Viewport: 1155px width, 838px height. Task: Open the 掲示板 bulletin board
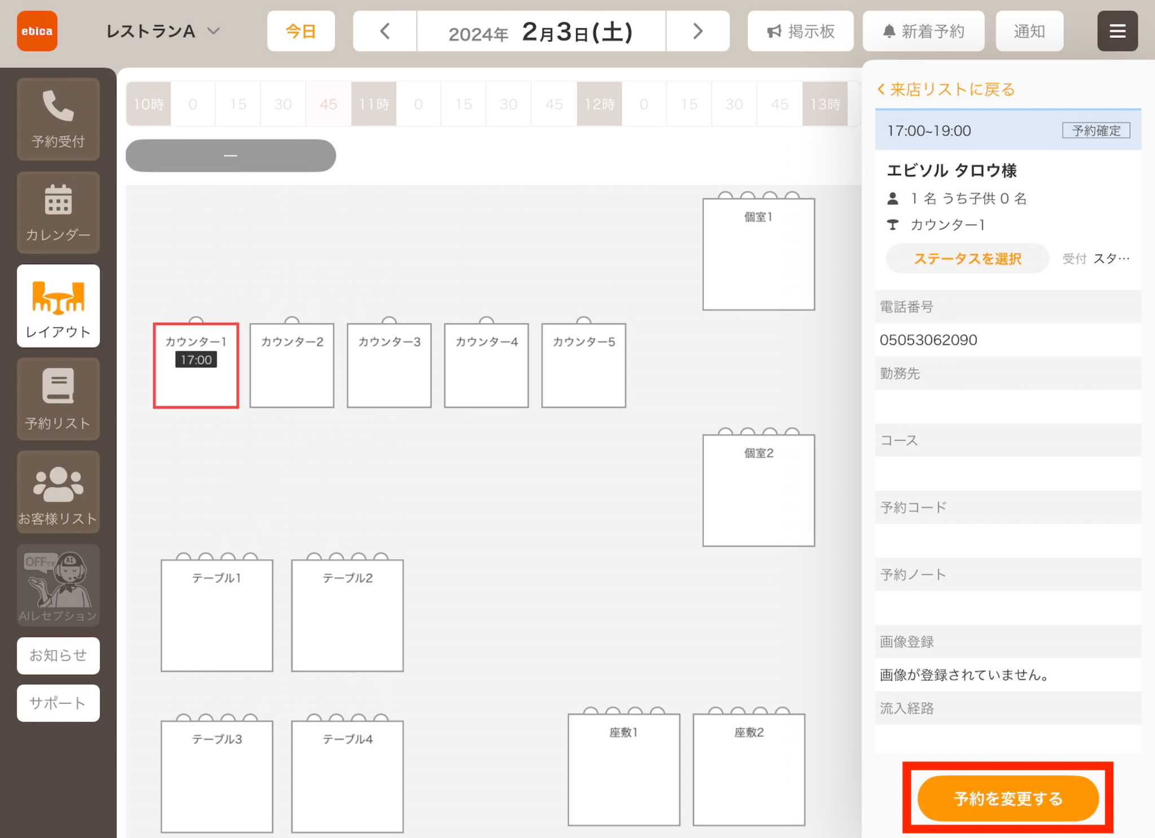800,31
